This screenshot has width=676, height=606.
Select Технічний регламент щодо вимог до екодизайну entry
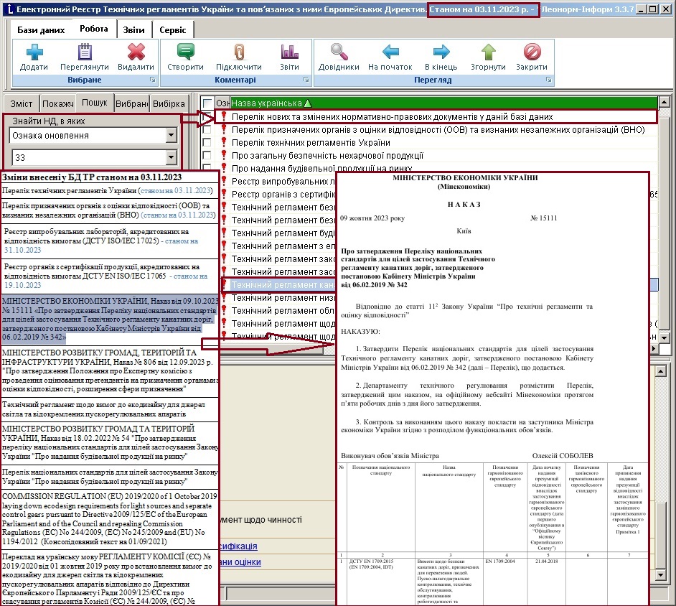coord(110,409)
